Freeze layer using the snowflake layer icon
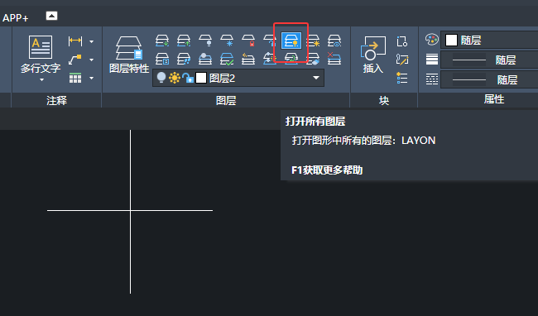538x316 pixels. 227,41
